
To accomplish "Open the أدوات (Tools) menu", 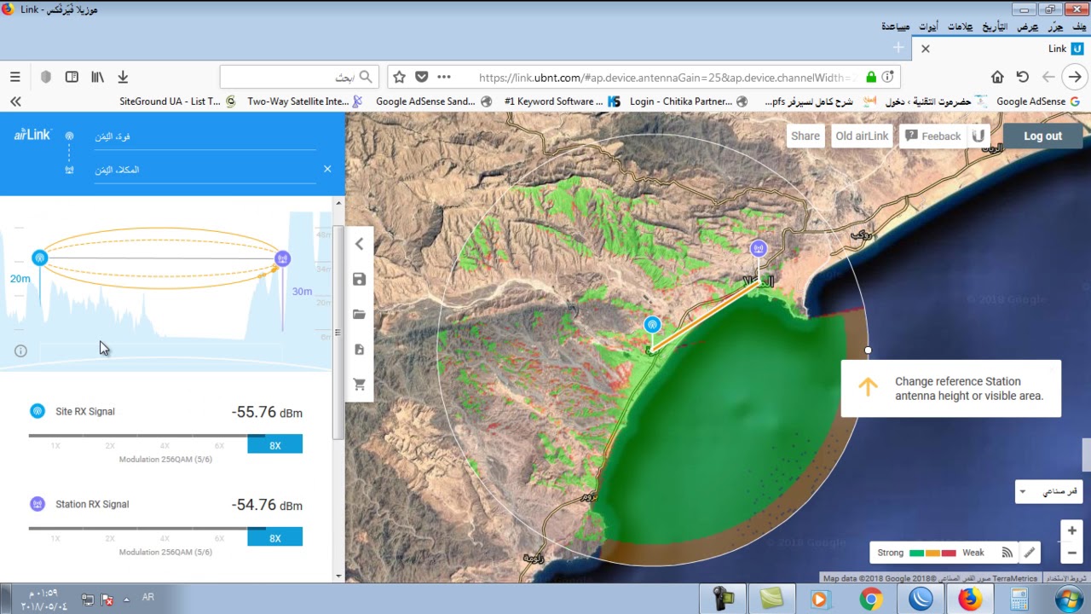I will (928, 26).
